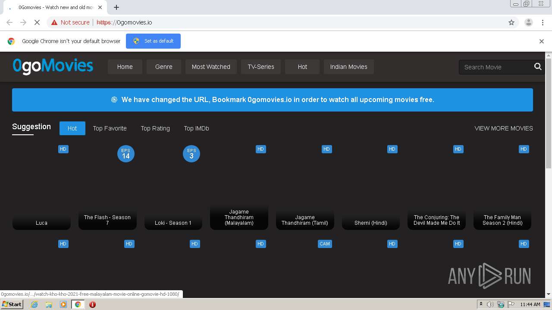Click the URL changed announcement banner

coord(273,100)
